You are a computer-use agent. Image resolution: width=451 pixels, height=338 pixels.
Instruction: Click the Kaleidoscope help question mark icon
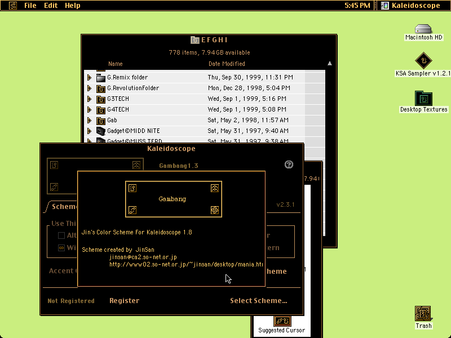(x=289, y=164)
